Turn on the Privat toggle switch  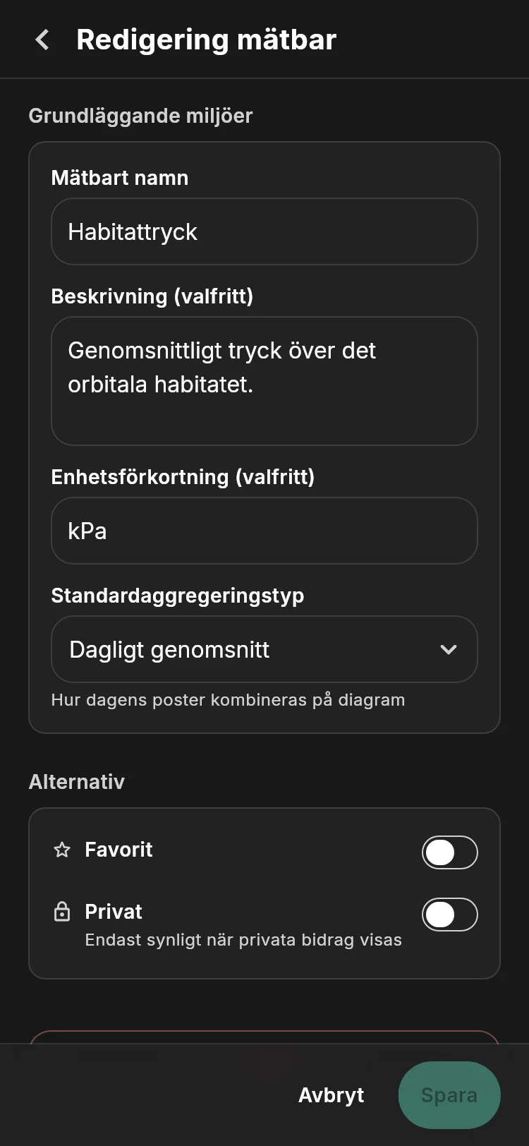[x=450, y=915]
